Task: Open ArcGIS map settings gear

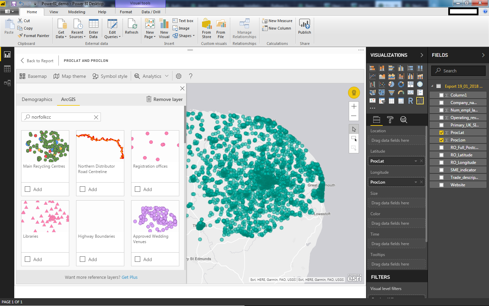Action: 179,76
